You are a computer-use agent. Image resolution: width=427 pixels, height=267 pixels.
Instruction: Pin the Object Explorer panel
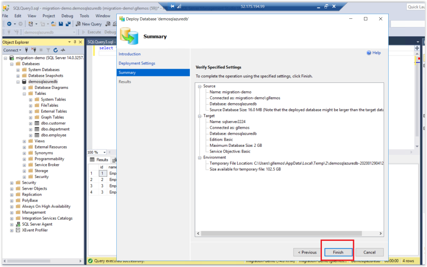[75, 42]
